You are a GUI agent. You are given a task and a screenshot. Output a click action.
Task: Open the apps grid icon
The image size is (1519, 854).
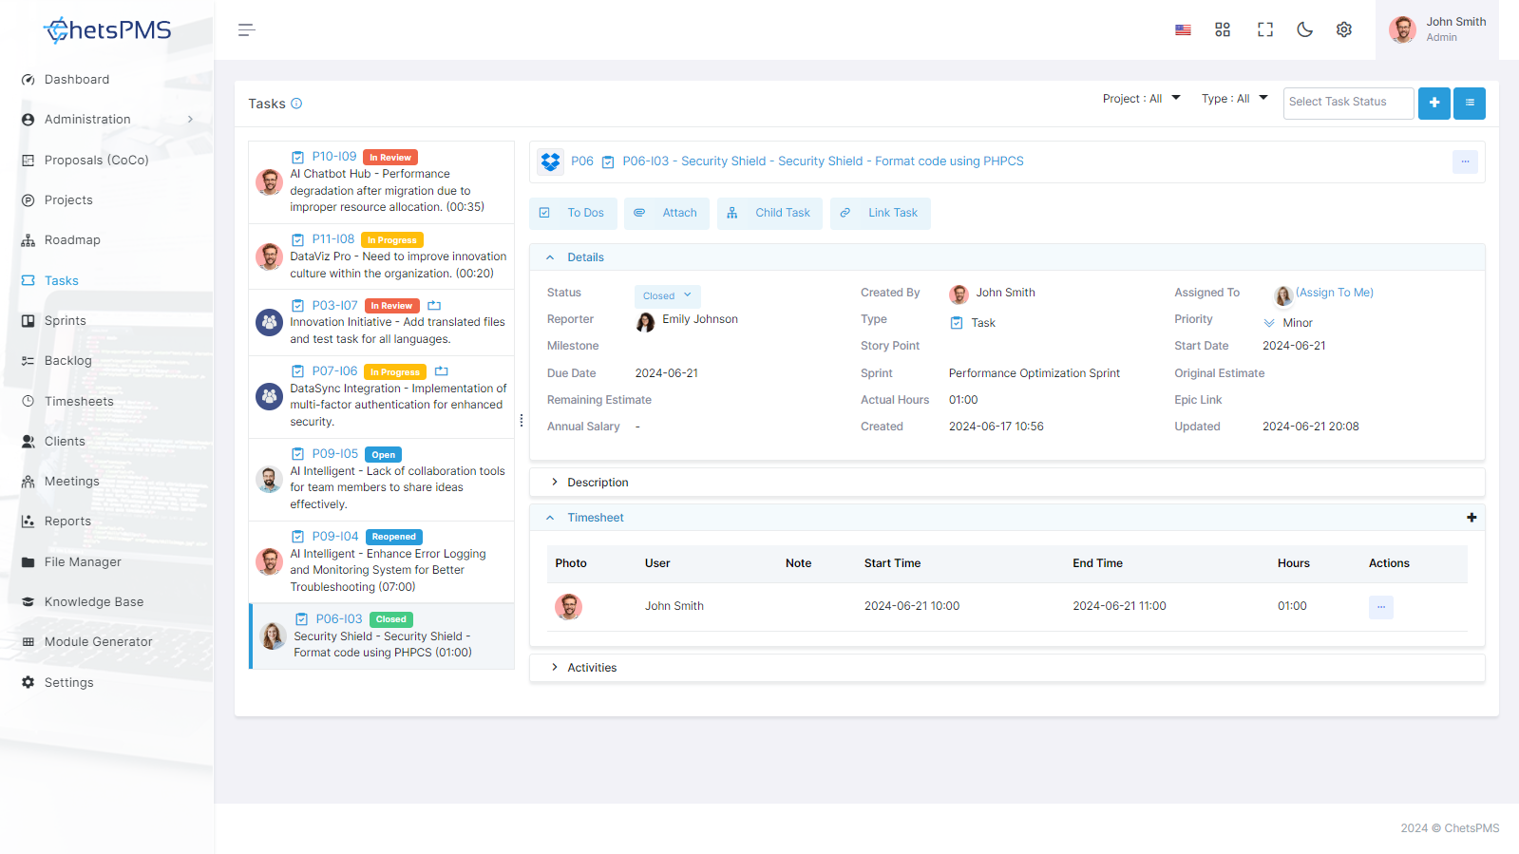point(1223,29)
